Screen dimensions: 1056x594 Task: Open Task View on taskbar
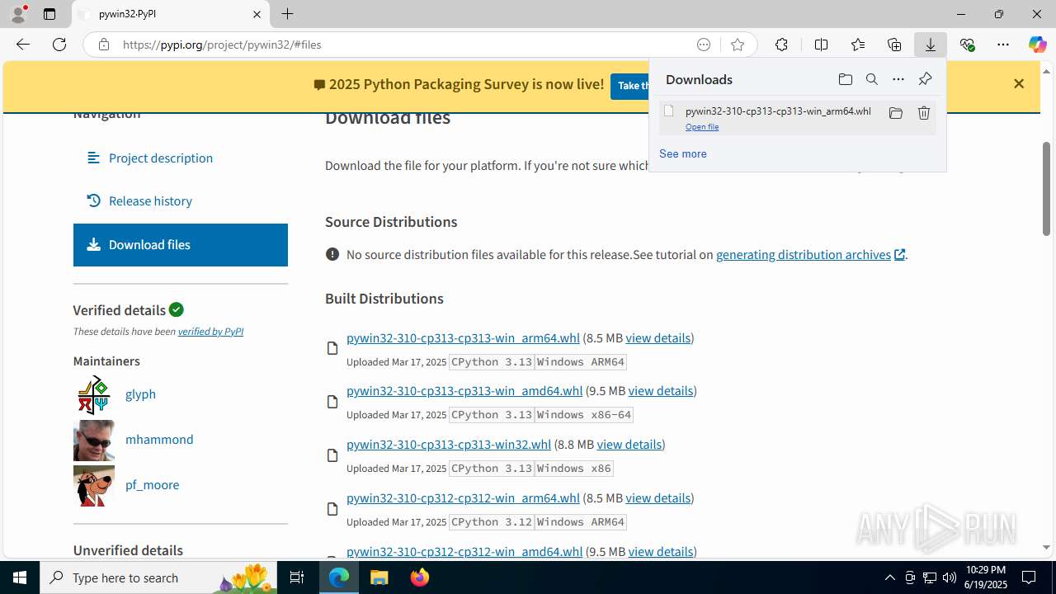point(297,577)
